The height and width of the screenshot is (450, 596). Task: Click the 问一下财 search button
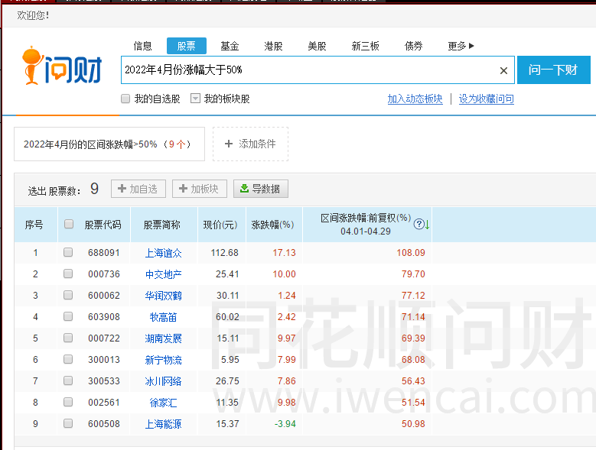point(554,70)
